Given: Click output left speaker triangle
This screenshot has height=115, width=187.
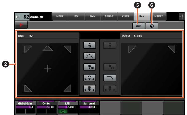Looking at the screenshot, I should pos(132,49).
